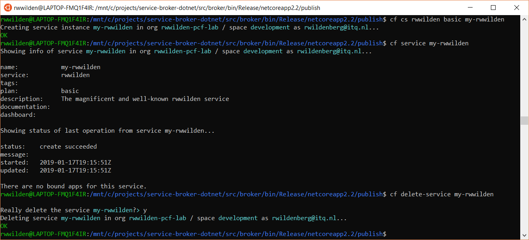Click the 'my-rwwilden' name value
This screenshot has height=240, width=529.
[81, 67]
